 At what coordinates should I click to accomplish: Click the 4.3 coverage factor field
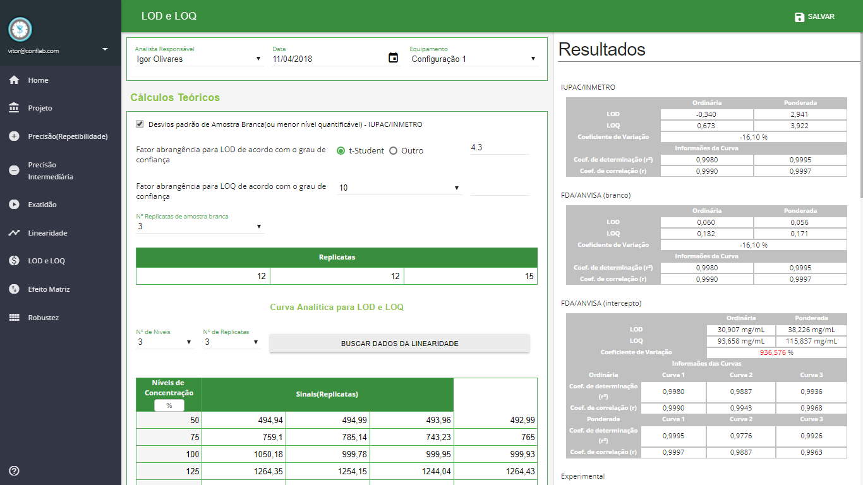pyautogui.click(x=499, y=148)
